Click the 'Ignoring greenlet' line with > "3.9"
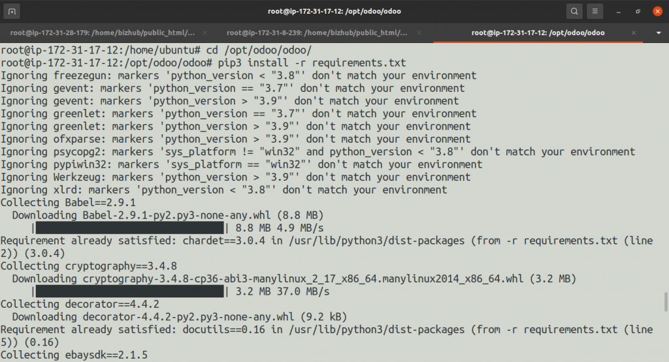The image size is (669, 362). (235, 127)
